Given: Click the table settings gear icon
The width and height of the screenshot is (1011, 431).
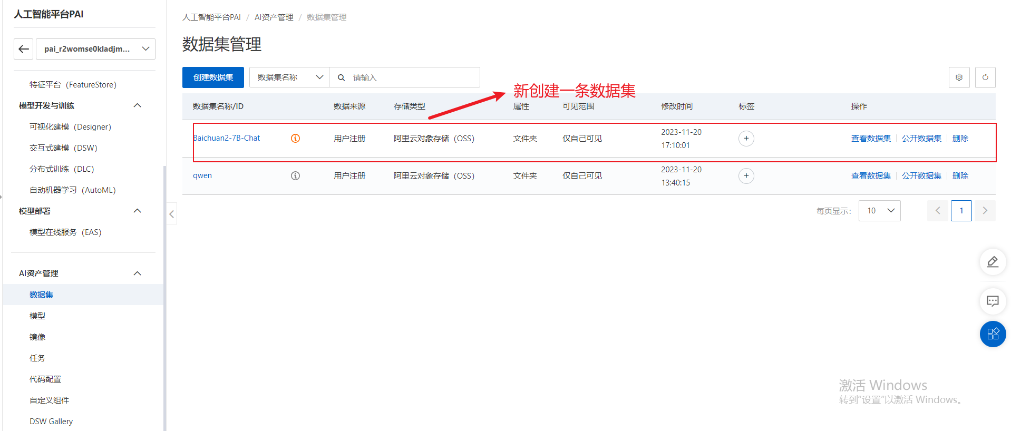Looking at the screenshot, I should [959, 77].
